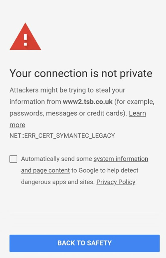Screen dimensions: 166x258
Task: Select the bold www2.tsb.co.uk domain text
Action: tap(88, 102)
